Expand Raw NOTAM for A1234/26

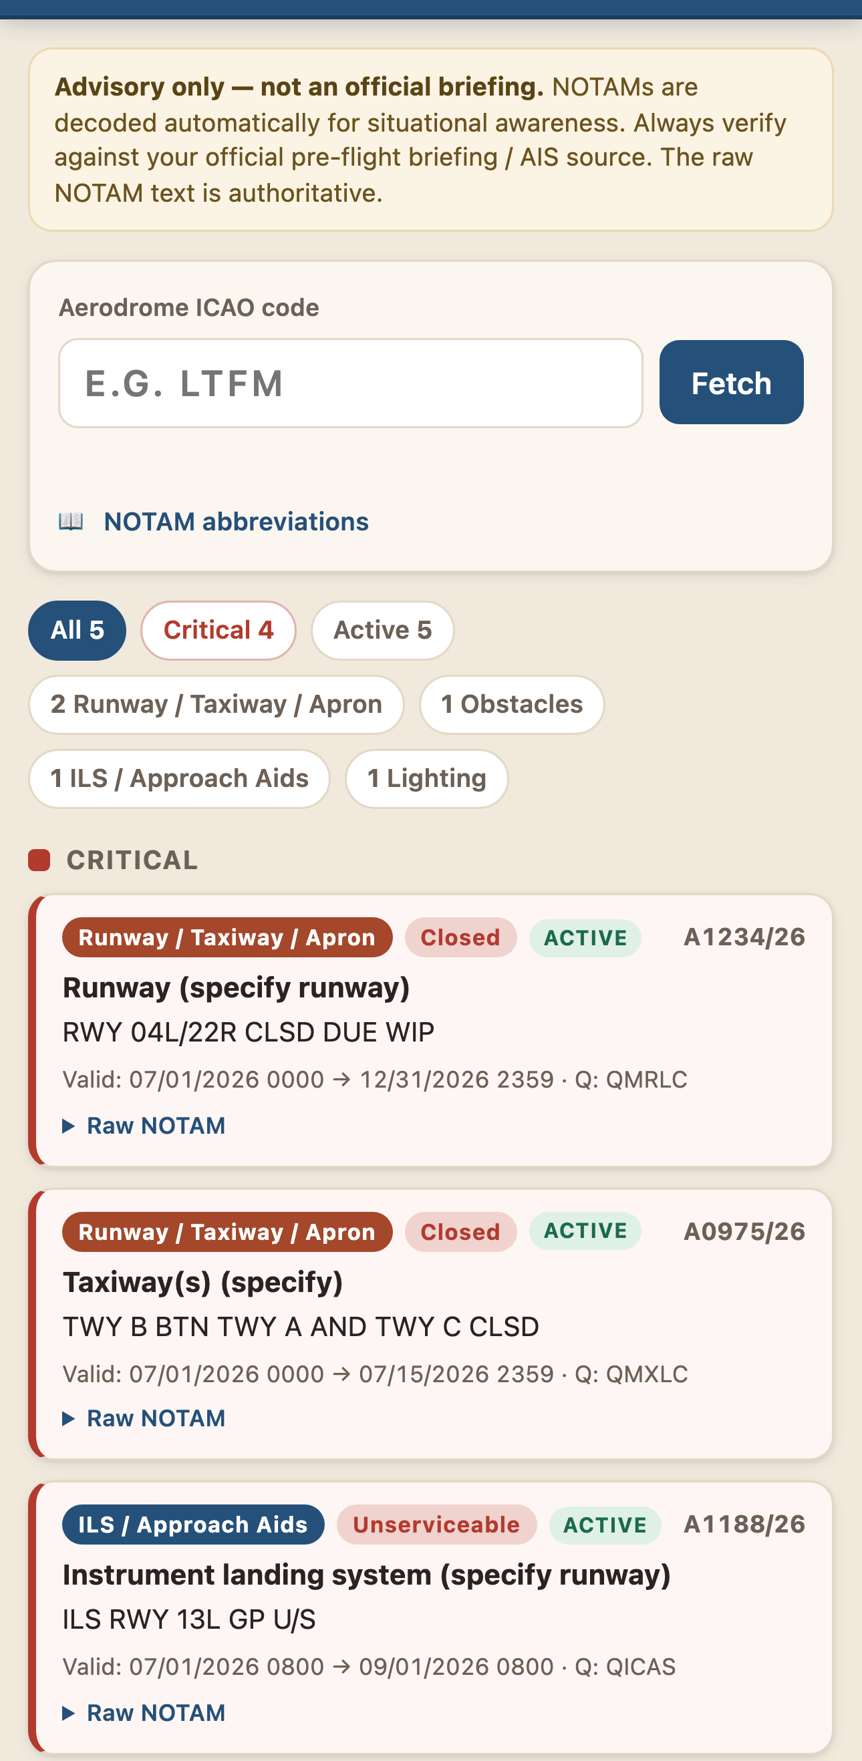pyautogui.click(x=144, y=1125)
